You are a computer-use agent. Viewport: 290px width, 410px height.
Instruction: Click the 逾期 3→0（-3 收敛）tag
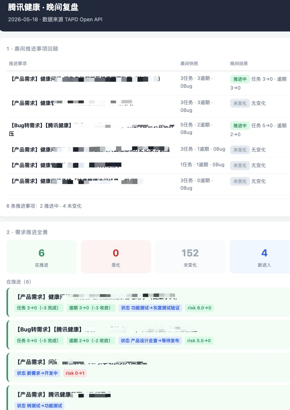click(x=91, y=308)
